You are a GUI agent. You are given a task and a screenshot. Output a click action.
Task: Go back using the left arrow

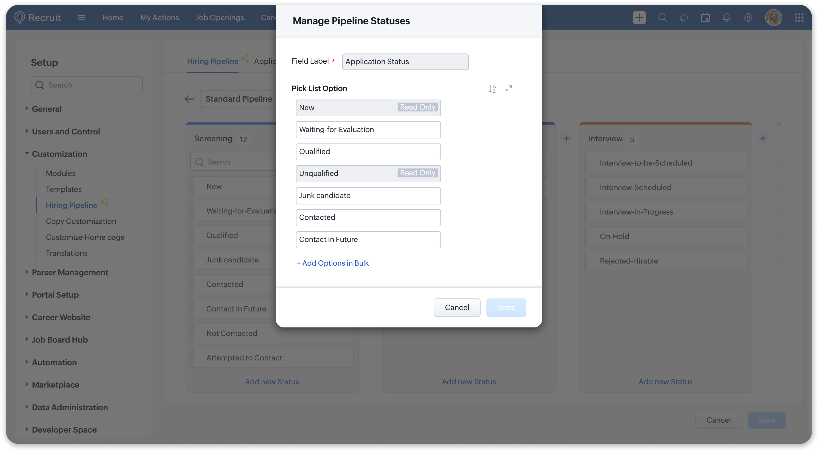[189, 99]
